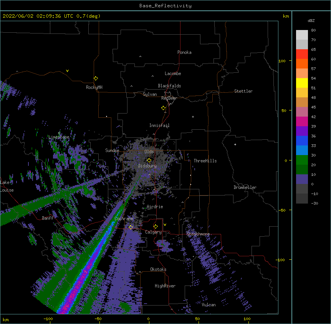Click the Sundre city label

pos(112,150)
